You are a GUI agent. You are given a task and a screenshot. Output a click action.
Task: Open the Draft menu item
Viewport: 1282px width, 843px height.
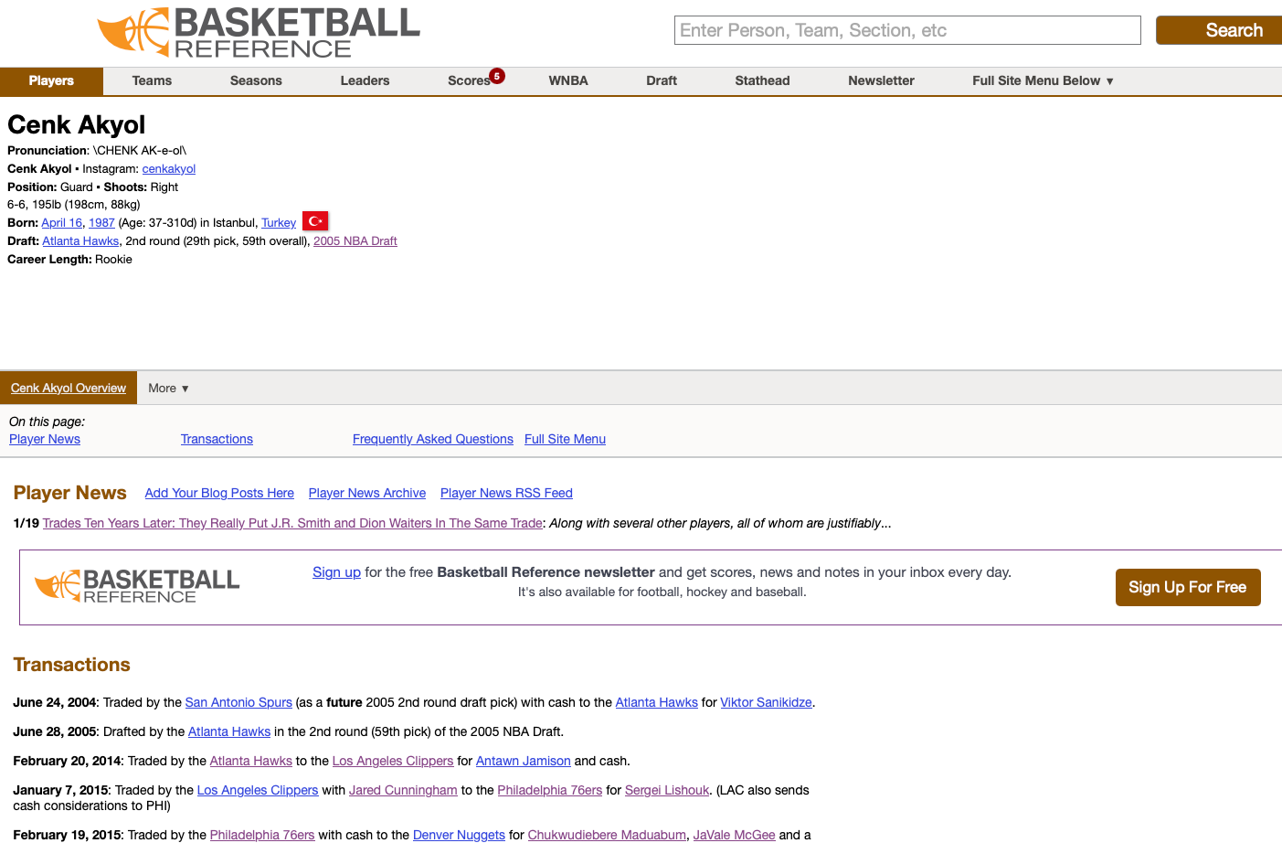pyautogui.click(x=662, y=80)
